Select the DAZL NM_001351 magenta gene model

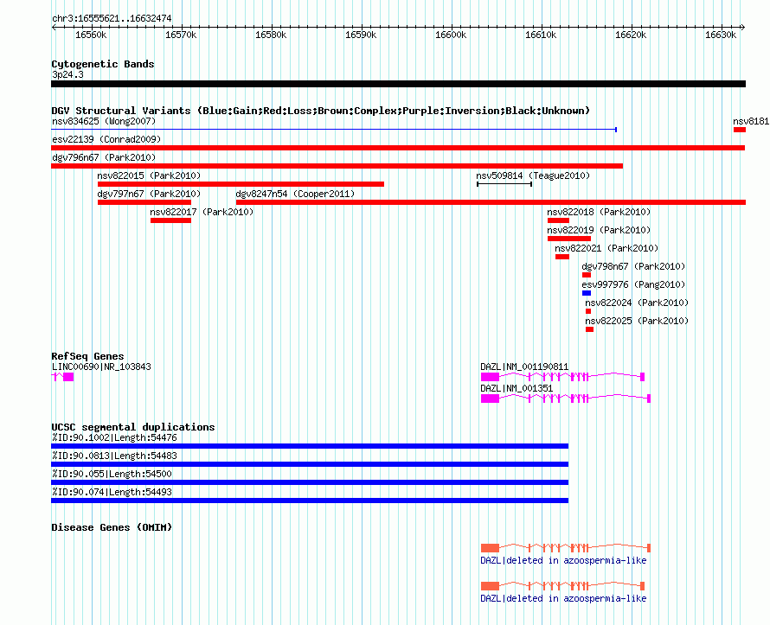tap(566, 399)
